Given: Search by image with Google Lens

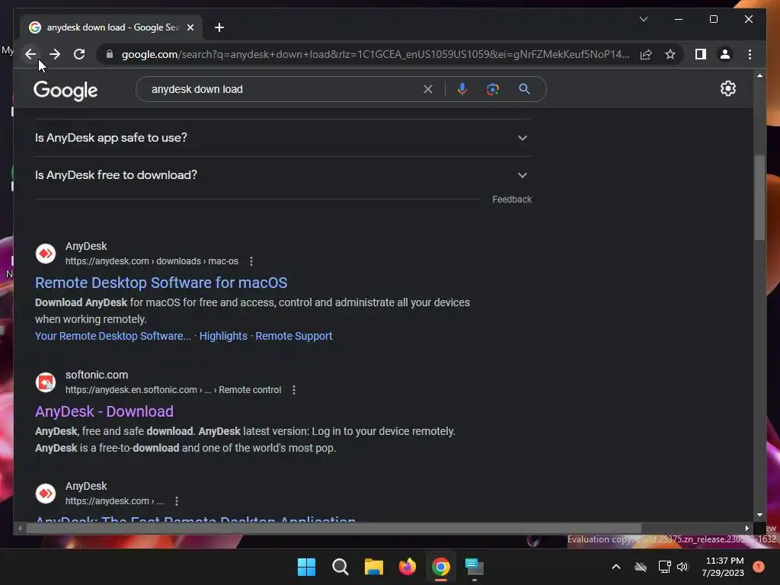Looking at the screenshot, I should [x=493, y=89].
